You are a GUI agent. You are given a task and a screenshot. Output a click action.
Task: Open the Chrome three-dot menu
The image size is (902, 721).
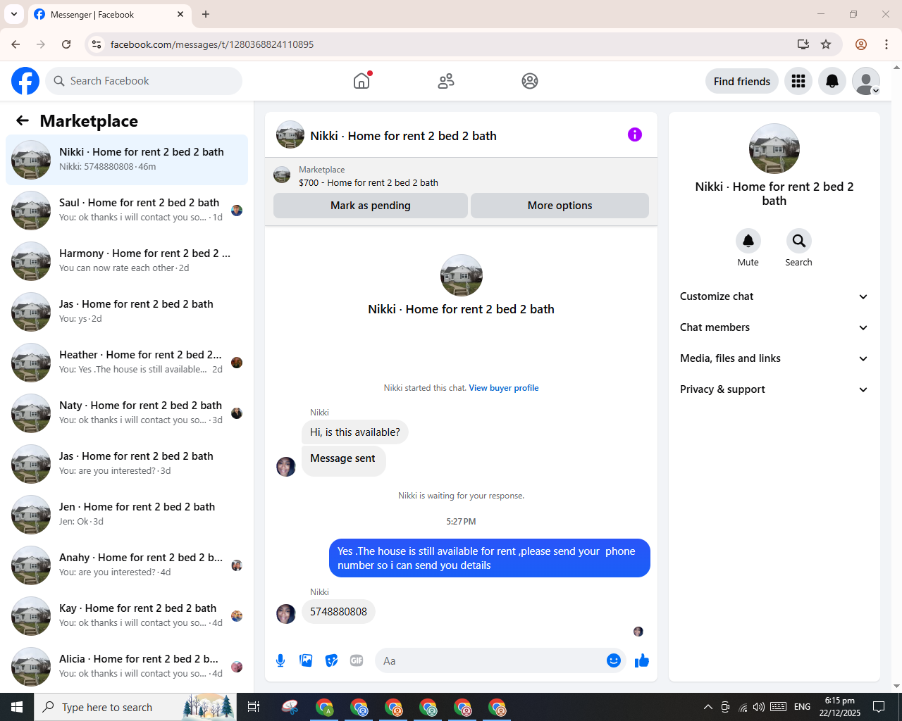tap(886, 44)
